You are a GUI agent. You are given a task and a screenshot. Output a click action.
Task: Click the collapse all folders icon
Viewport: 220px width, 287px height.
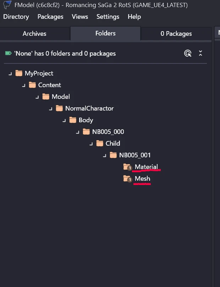pos(200,53)
